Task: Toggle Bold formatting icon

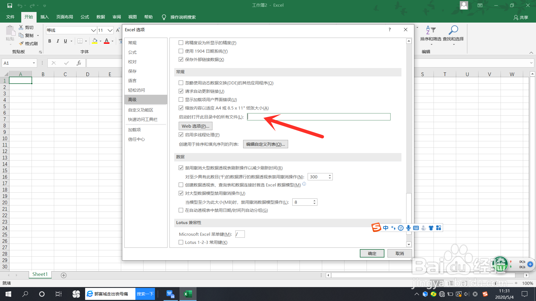Action: point(49,41)
